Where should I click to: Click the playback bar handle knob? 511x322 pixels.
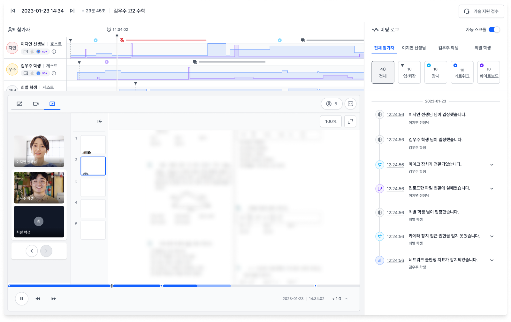[111, 286]
